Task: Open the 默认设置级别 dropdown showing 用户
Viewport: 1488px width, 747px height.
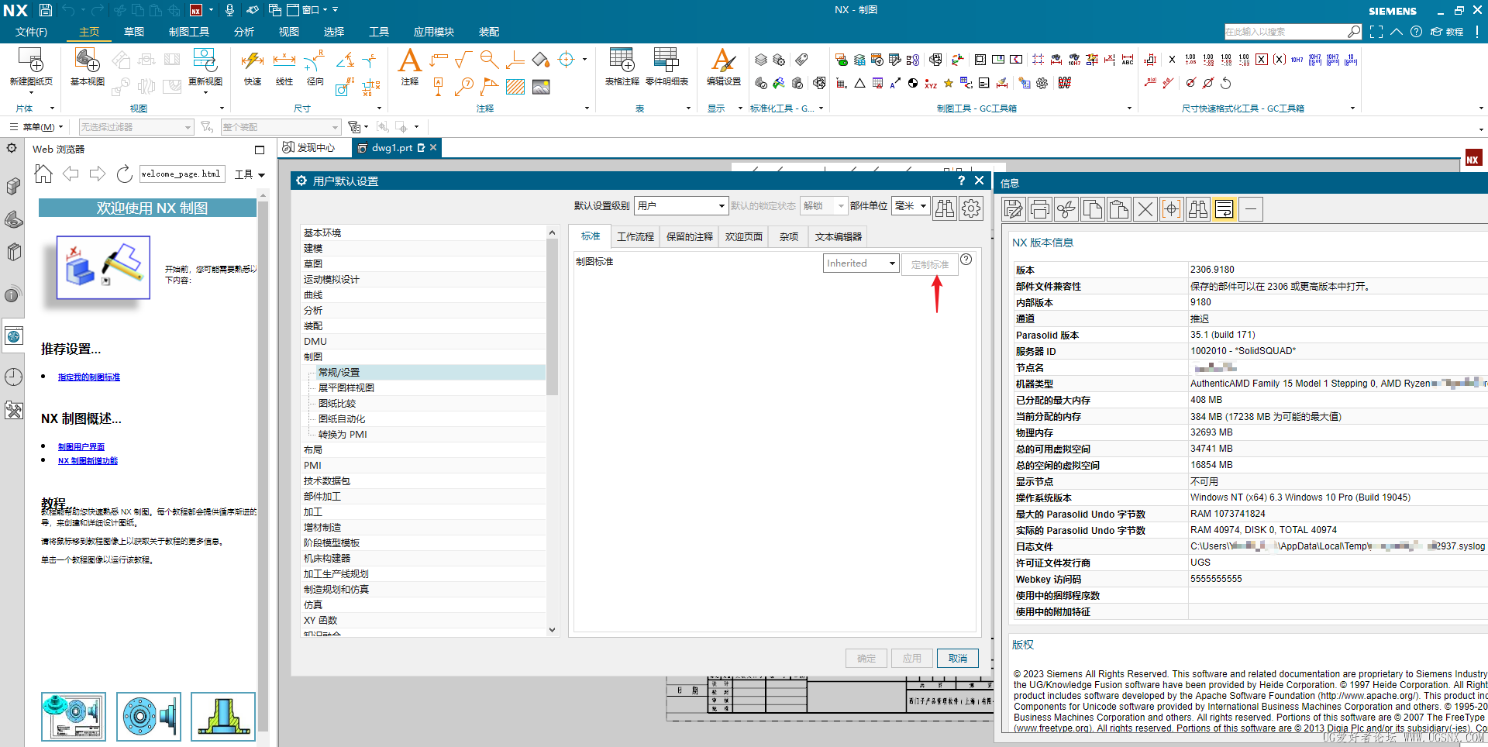Action: [x=680, y=206]
